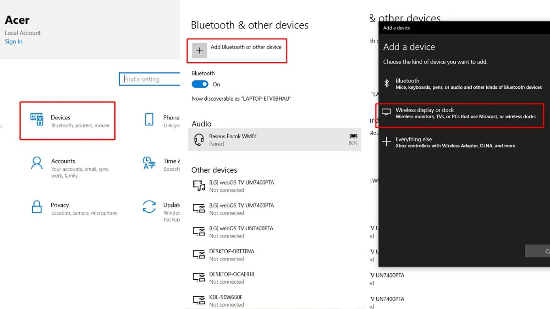Select DESKTOP-BRTTBVA from other devices
The image size is (550, 309).
point(231,255)
